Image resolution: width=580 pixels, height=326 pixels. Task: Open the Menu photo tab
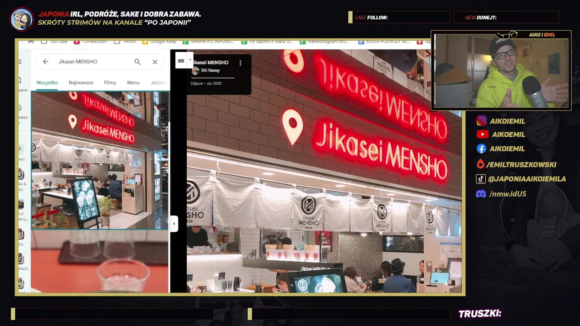133,82
